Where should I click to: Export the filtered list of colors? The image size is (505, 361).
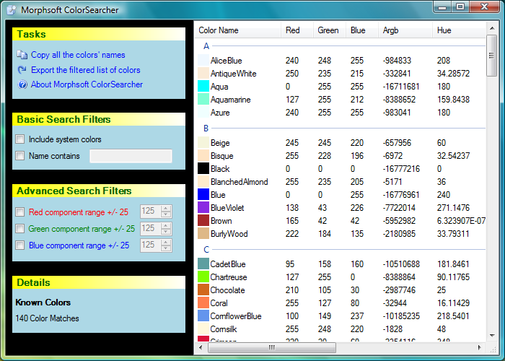pyautogui.click(x=85, y=70)
